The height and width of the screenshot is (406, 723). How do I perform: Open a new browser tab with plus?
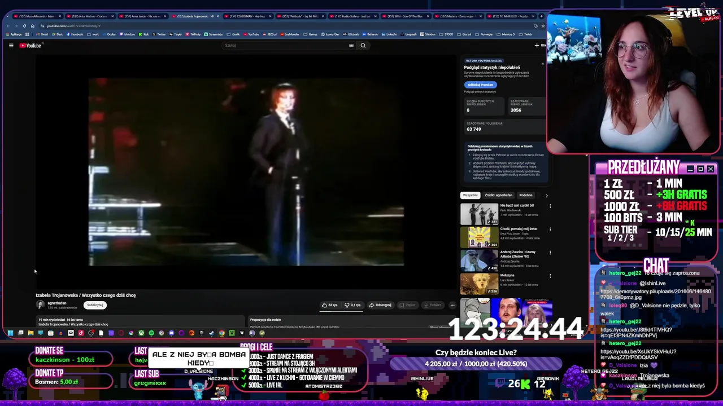click(x=541, y=16)
